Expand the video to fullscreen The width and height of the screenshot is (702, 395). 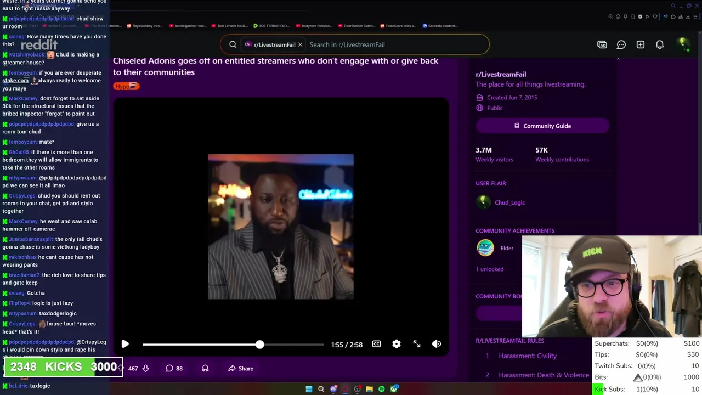coord(417,344)
